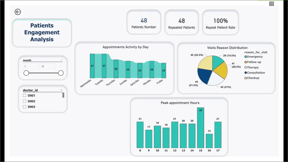Click the Patients Number card

(144, 22)
